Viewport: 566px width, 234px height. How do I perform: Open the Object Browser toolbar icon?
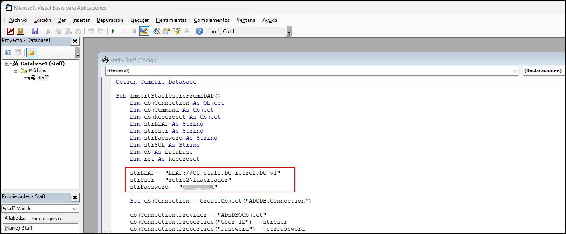177,31
